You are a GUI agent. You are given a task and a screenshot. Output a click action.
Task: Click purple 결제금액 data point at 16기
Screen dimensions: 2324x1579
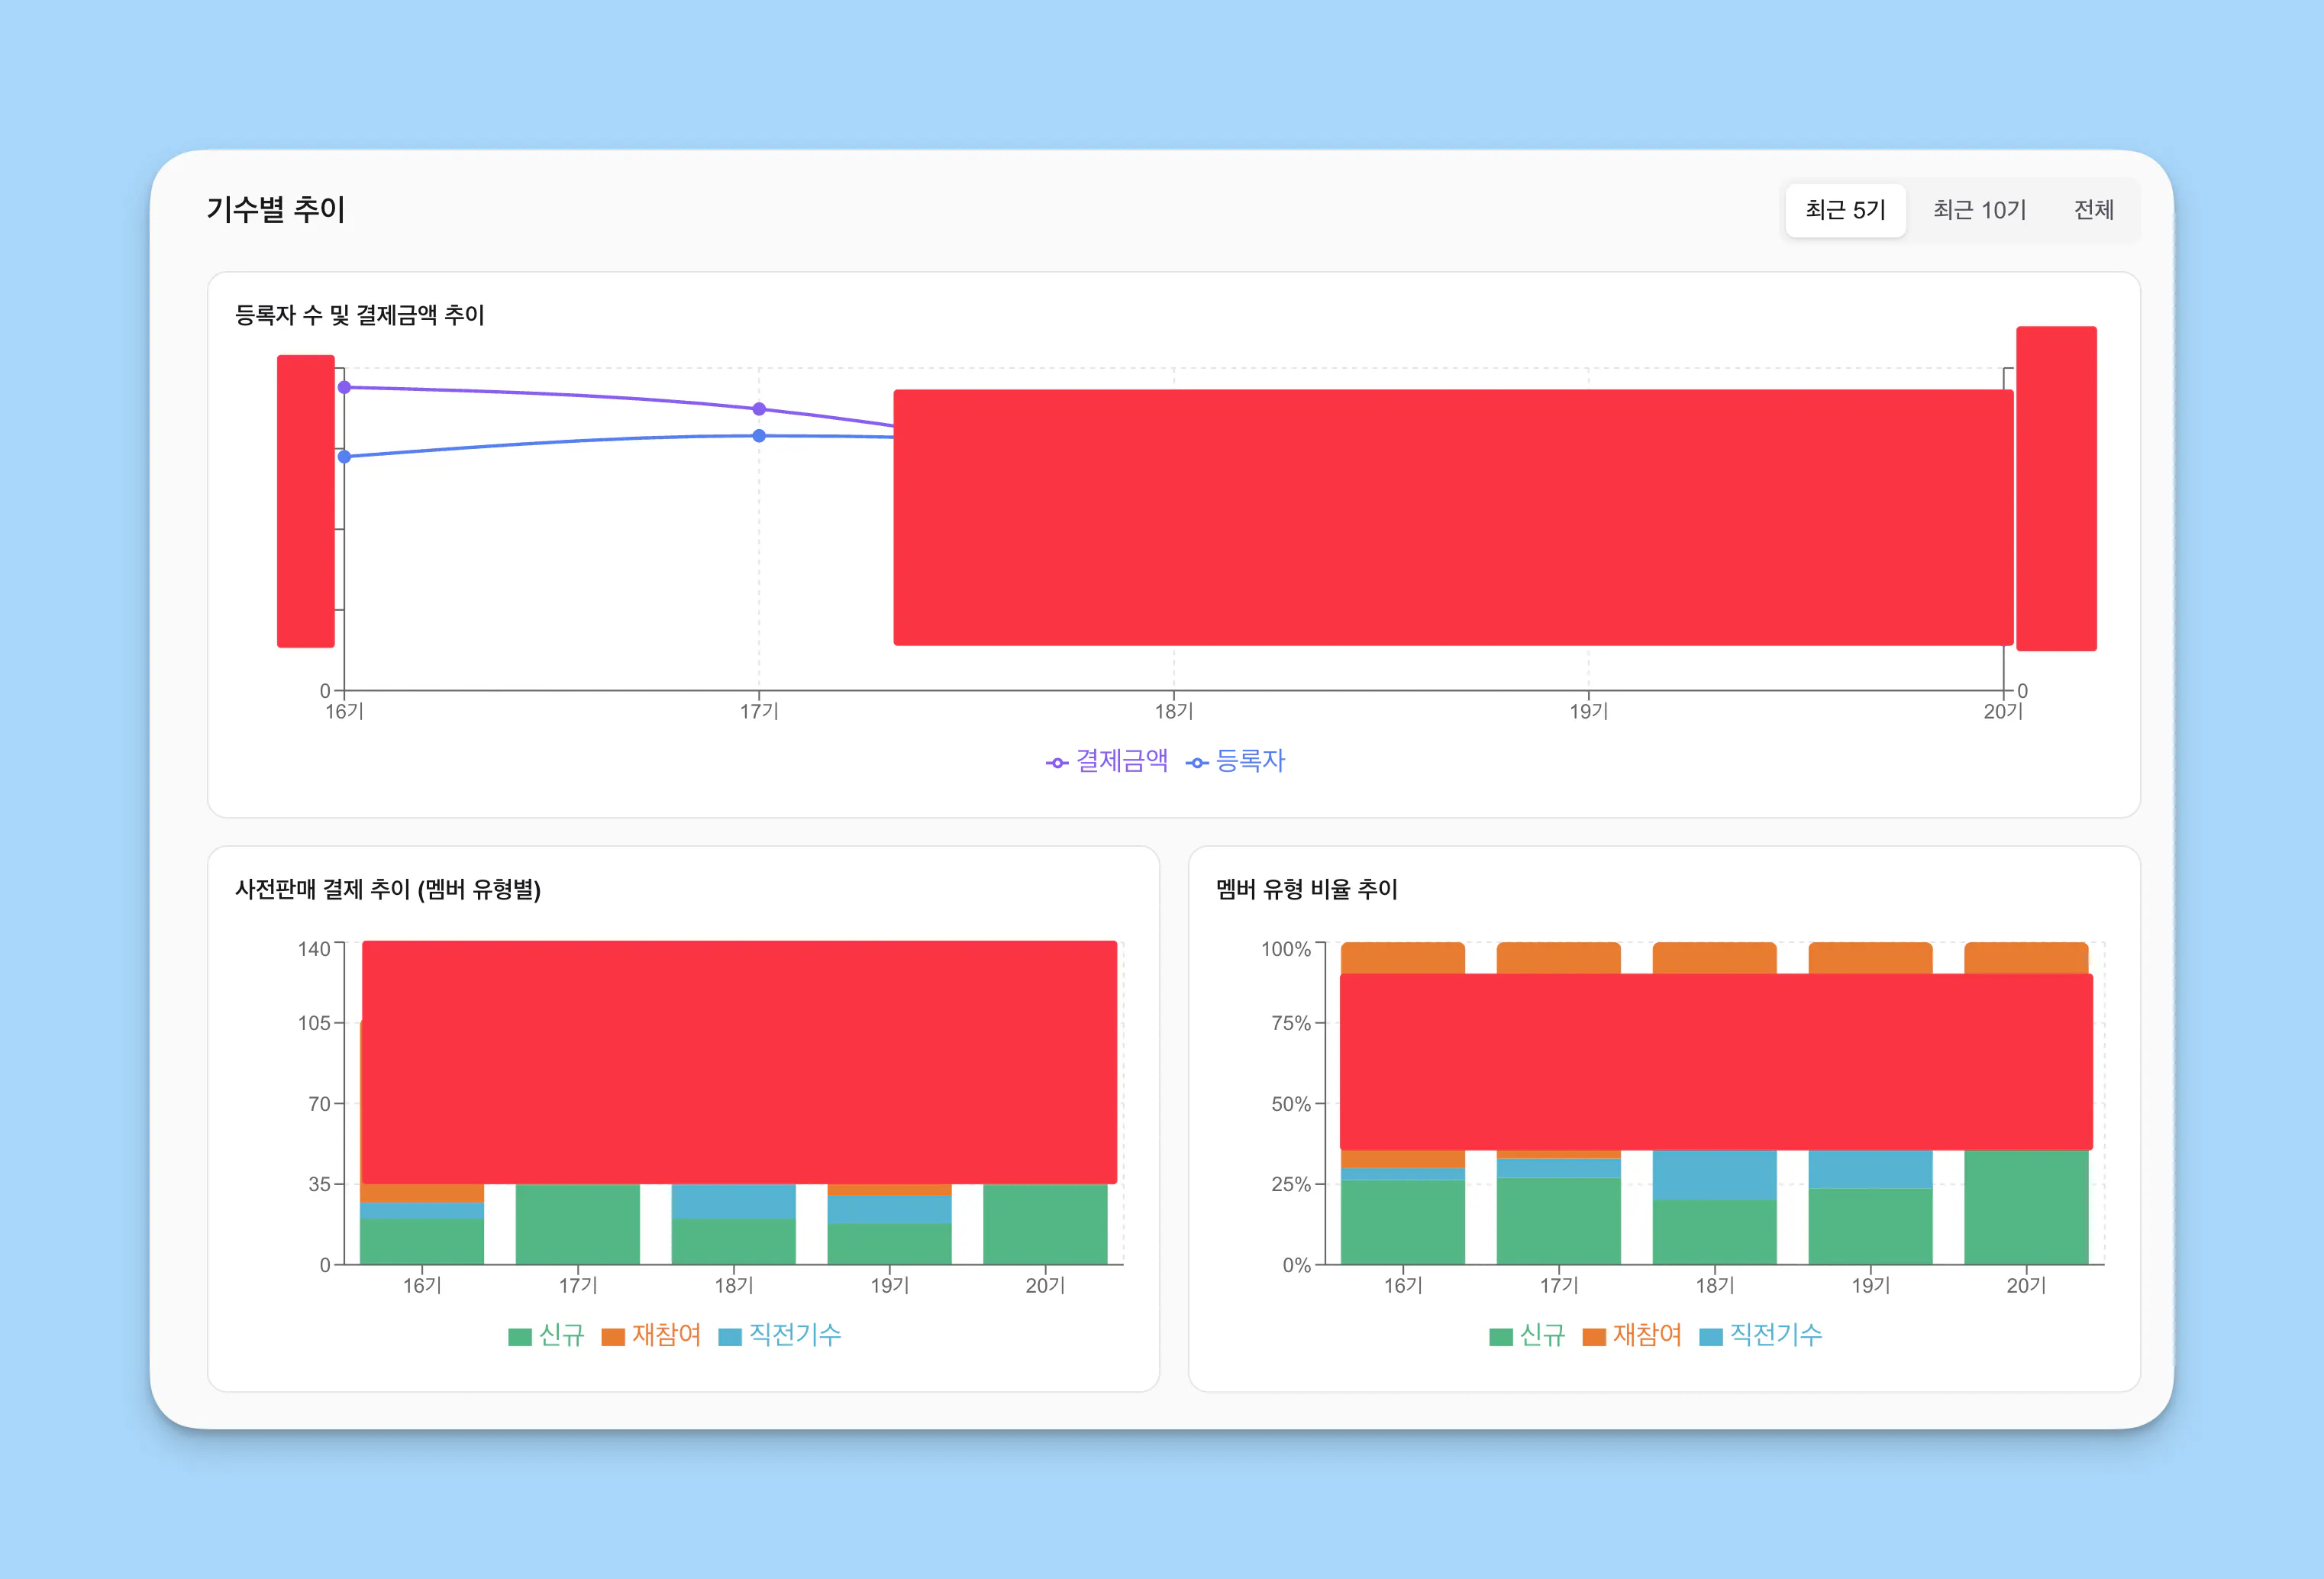[x=344, y=387]
